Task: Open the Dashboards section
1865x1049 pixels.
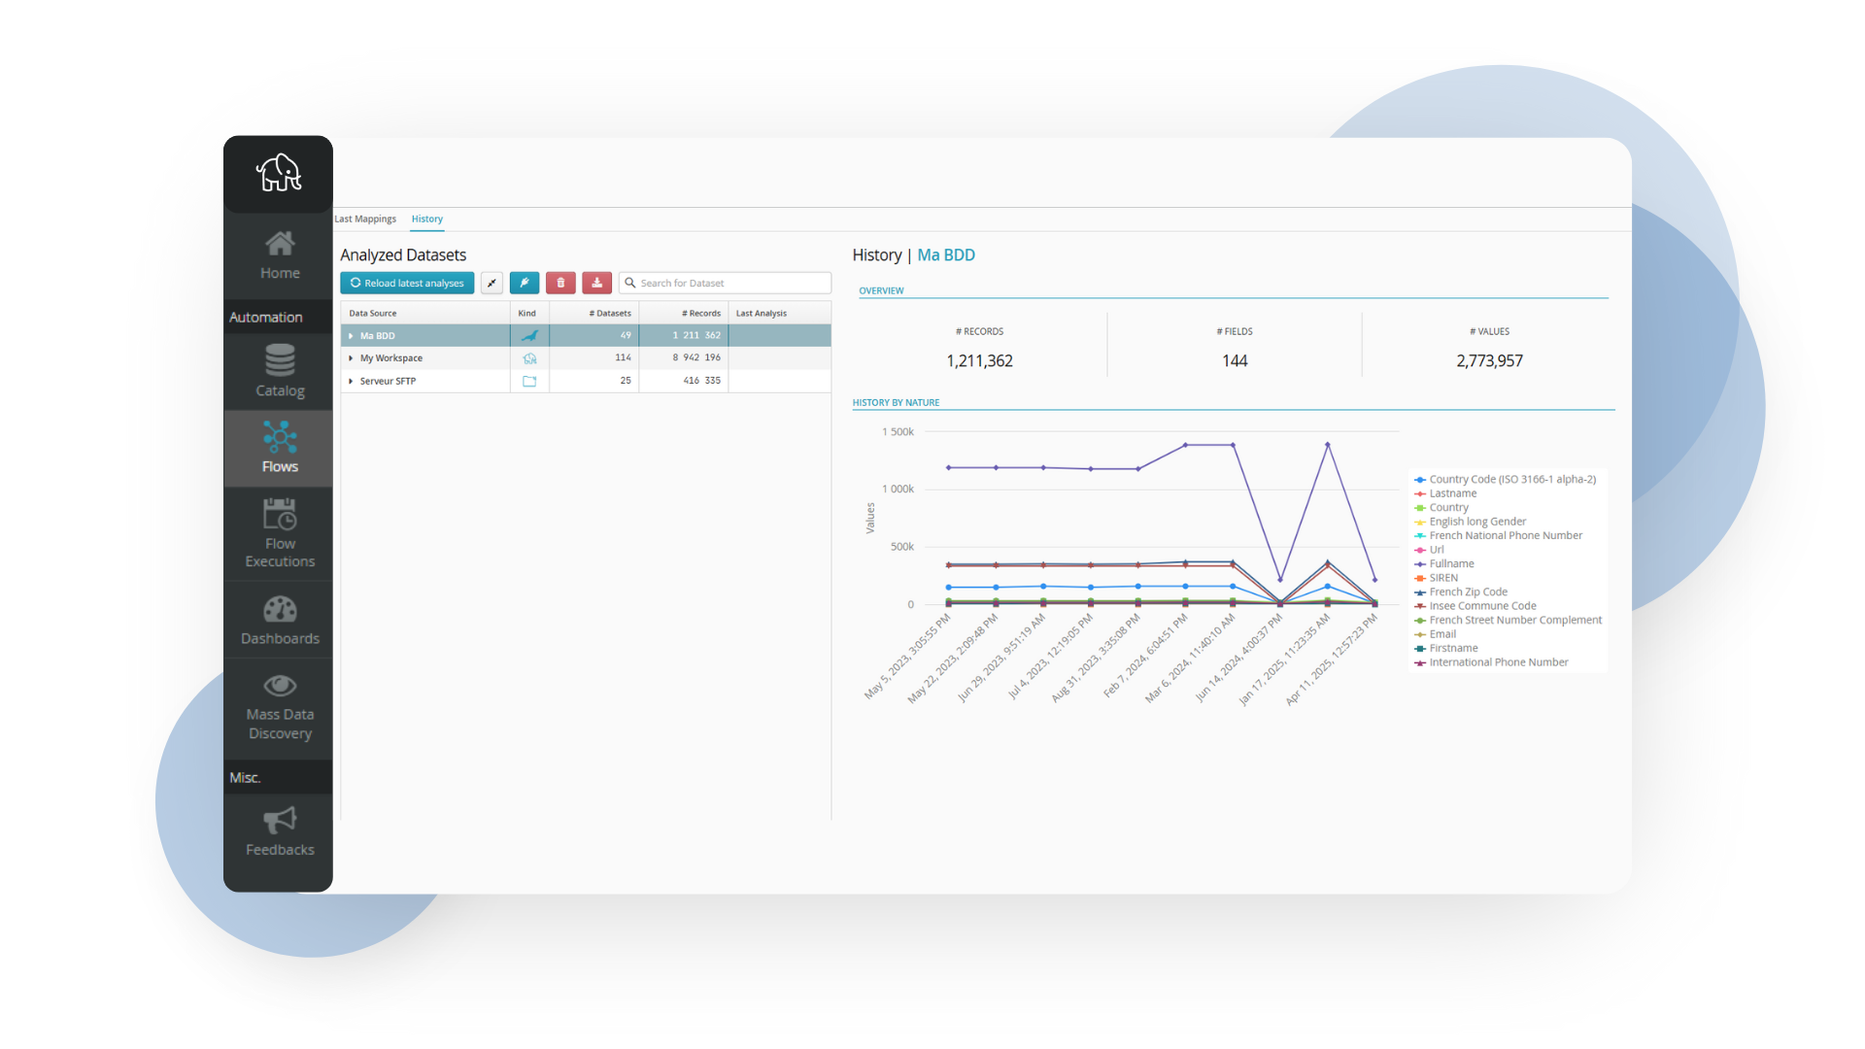Action: tap(280, 621)
